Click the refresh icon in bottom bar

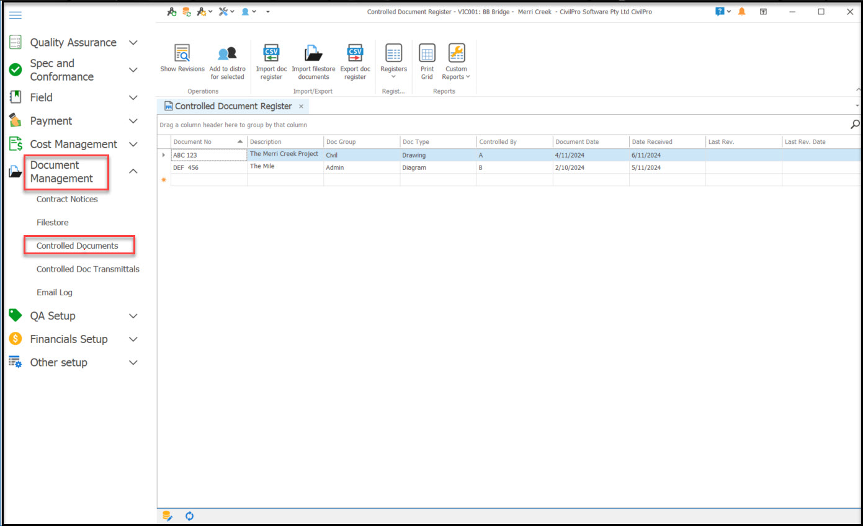coord(190,516)
